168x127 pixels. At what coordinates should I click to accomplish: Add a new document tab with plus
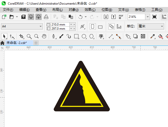pyautogui.click(x=36, y=43)
